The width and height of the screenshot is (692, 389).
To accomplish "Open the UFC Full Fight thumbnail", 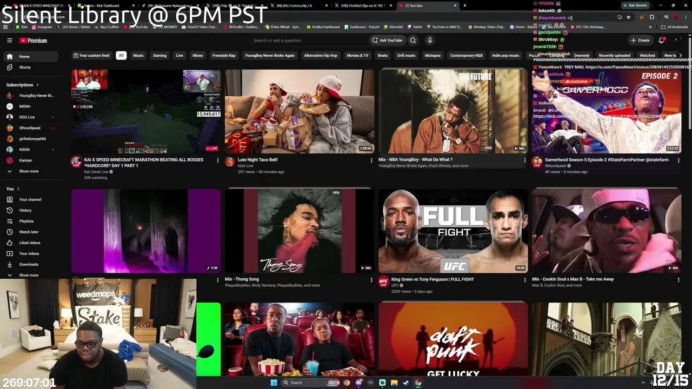I will [x=453, y=231].
